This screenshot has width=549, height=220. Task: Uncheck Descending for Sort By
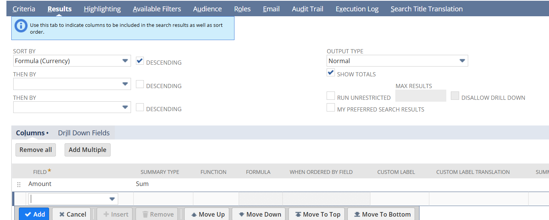[140, 61]
